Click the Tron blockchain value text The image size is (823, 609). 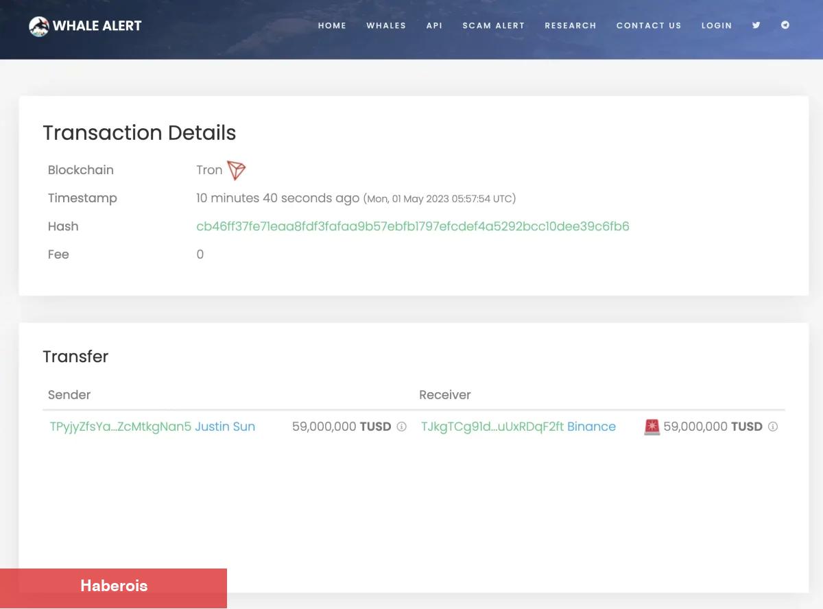(x=209, y=170)
